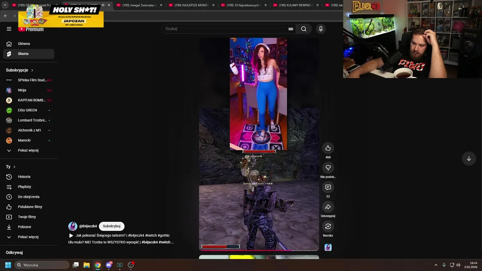Expand Pokaż więcej under subscriptions
This screenshot has width=482, height=271.
coord(29,151)
